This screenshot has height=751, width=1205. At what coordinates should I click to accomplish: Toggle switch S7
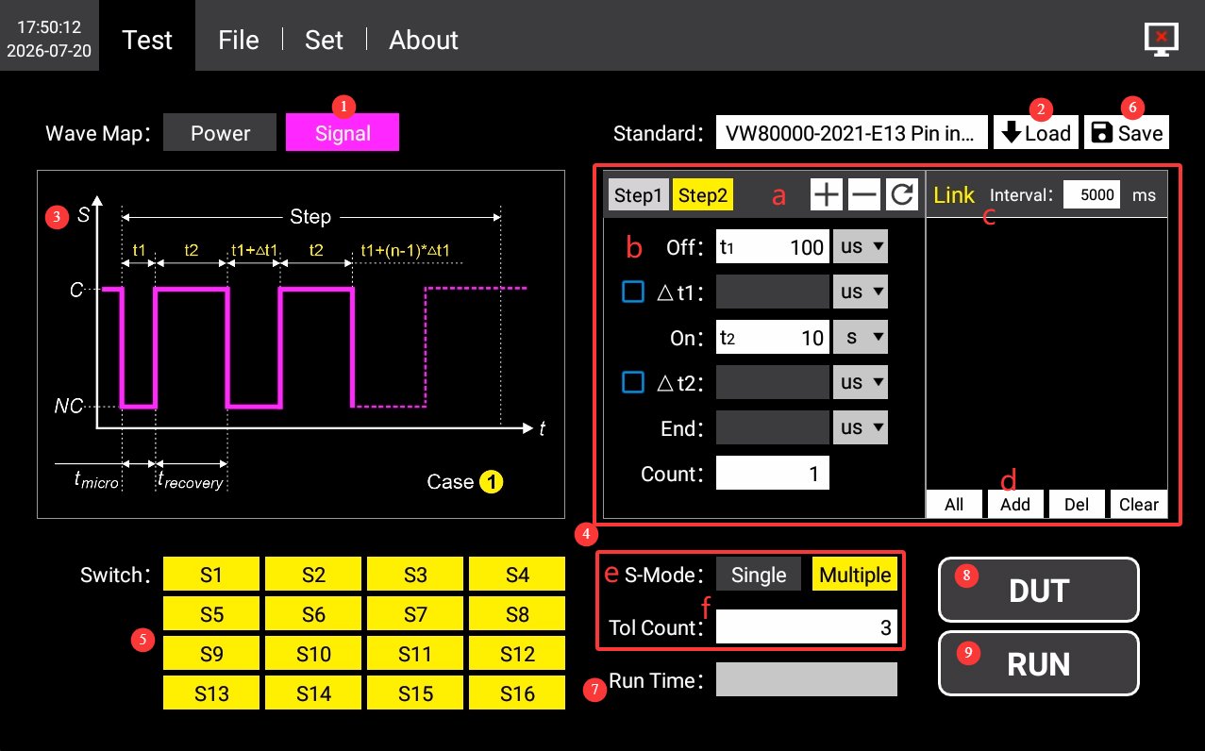415,614
